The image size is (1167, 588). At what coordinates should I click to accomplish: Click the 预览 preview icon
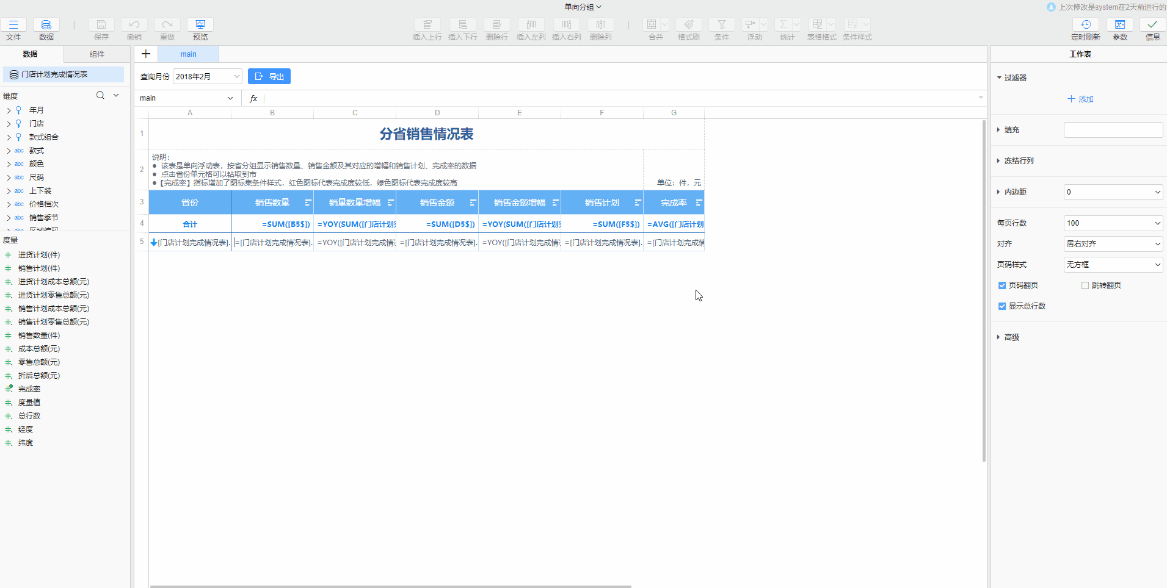(200, 25)
